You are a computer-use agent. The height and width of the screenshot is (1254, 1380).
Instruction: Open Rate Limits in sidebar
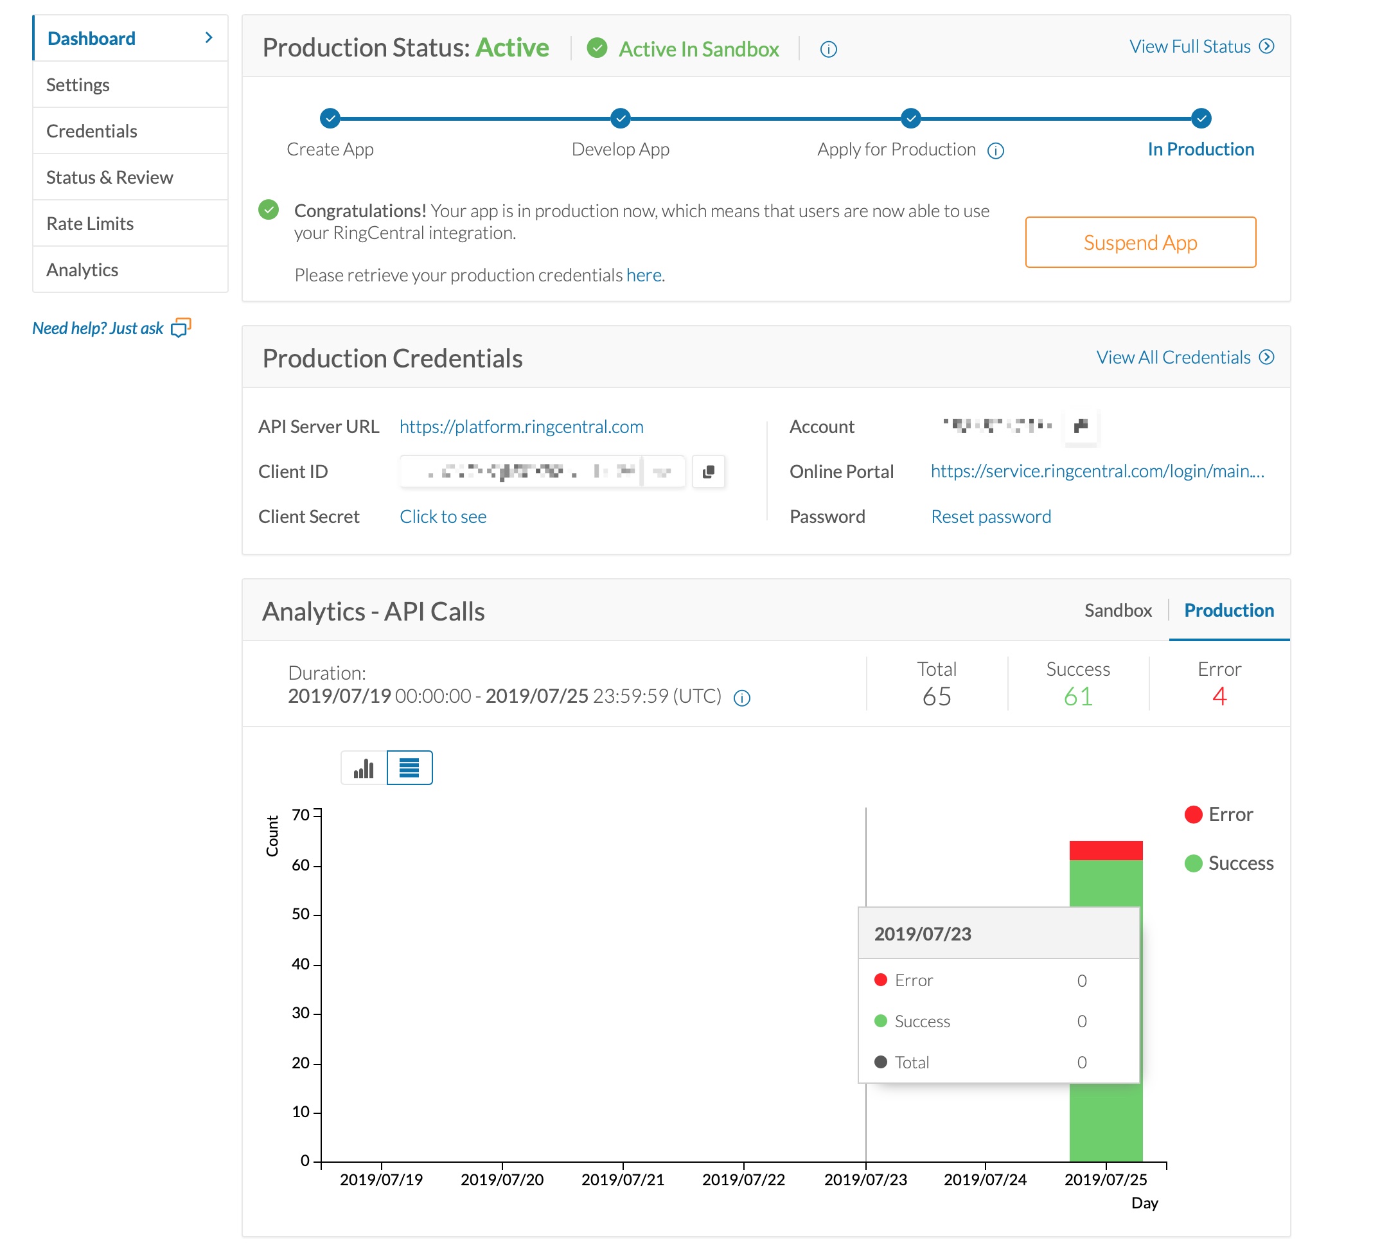coord(91,224)
